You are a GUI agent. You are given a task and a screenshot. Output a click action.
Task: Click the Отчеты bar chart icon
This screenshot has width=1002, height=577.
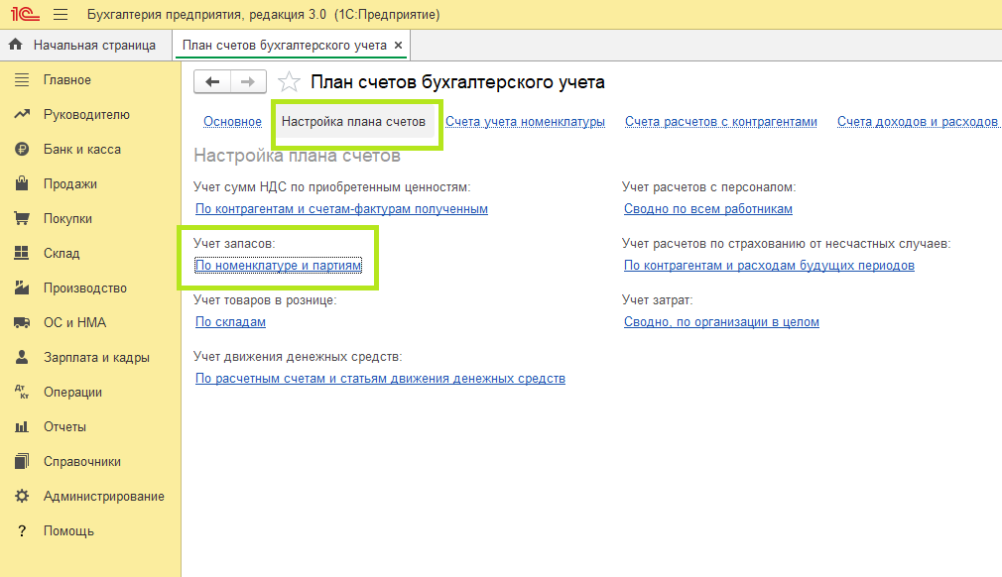click(x=22, y=426)
